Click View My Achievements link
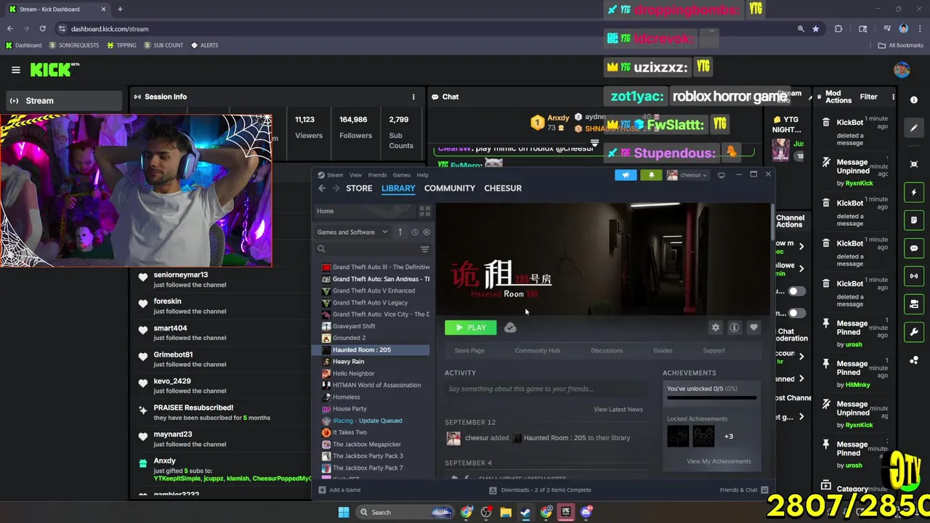 719,461
